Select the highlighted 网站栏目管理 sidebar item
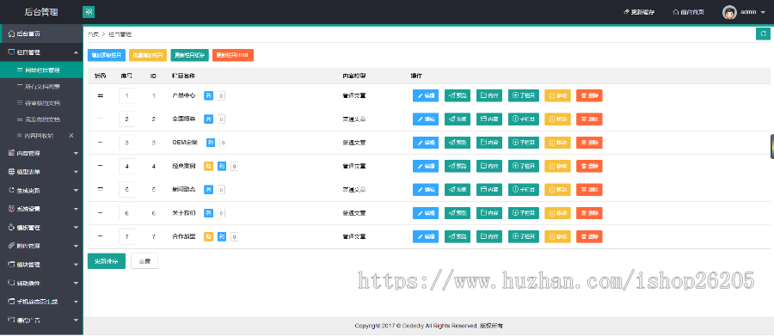774x336 pixels. pyautogui.click(x=41, y=70)
